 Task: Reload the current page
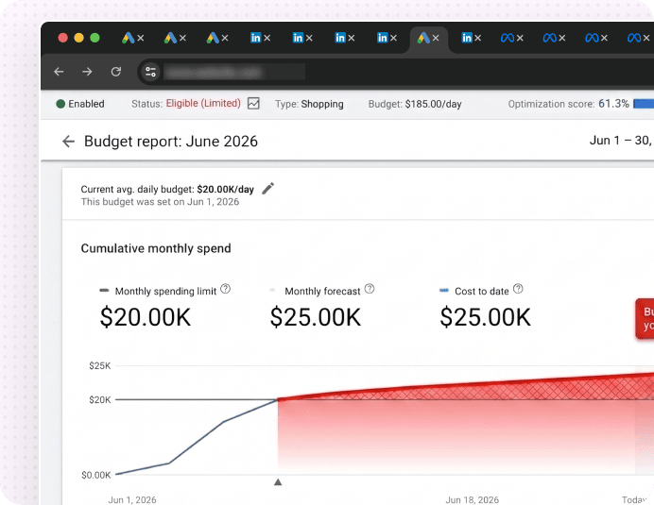point(116,72)
